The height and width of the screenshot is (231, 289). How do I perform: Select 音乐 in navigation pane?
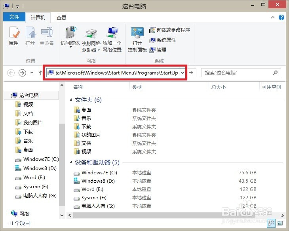tap(24, 141)
